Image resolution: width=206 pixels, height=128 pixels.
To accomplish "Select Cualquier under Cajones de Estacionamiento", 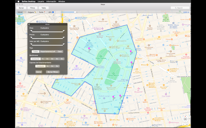I will point(40,66).
